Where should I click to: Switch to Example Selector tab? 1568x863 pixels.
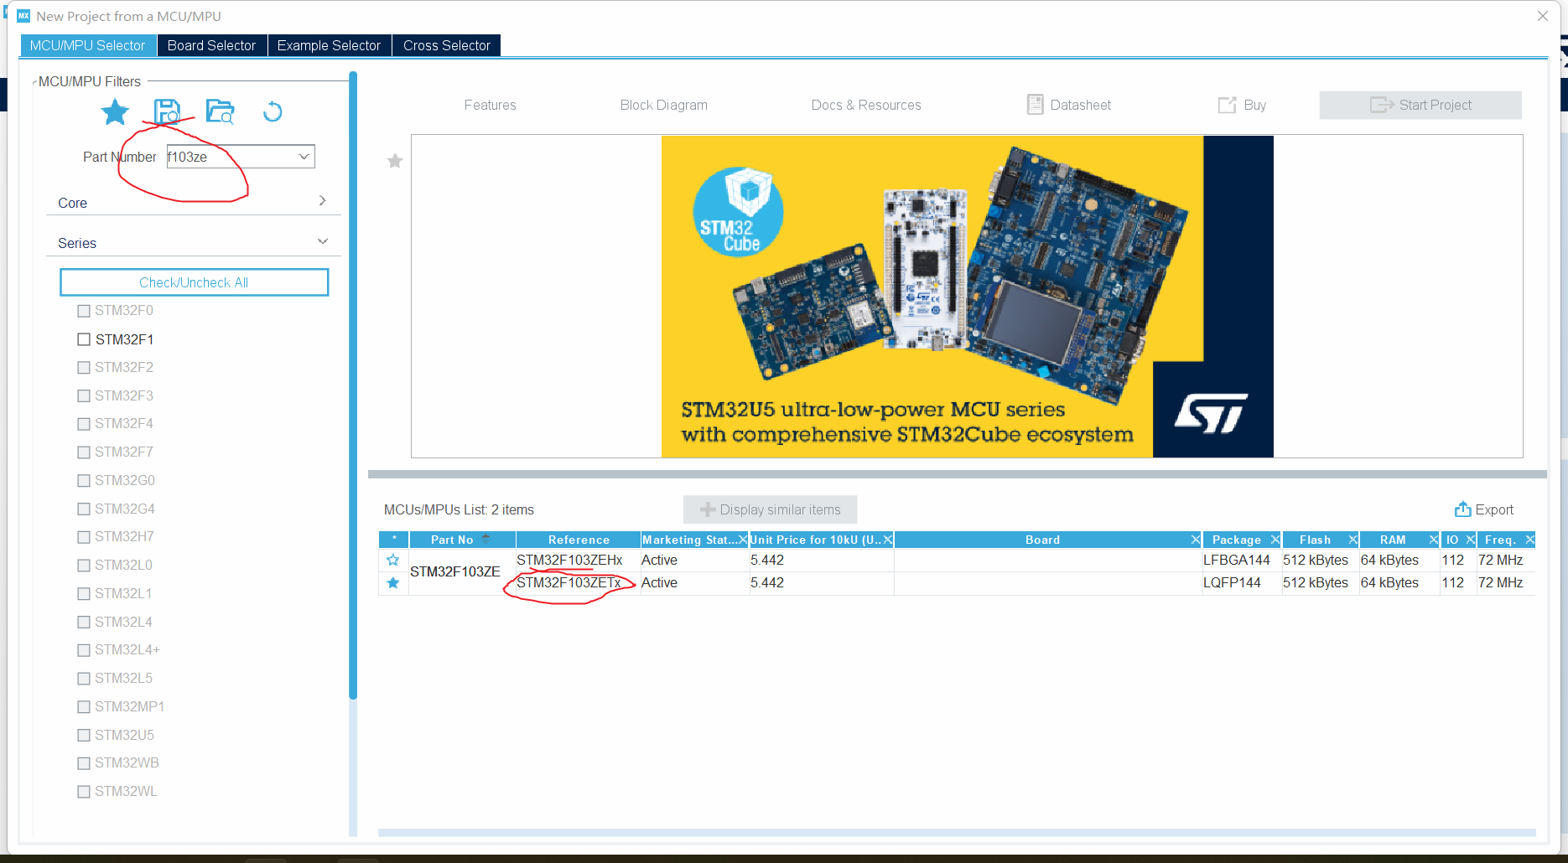[329, 45]
